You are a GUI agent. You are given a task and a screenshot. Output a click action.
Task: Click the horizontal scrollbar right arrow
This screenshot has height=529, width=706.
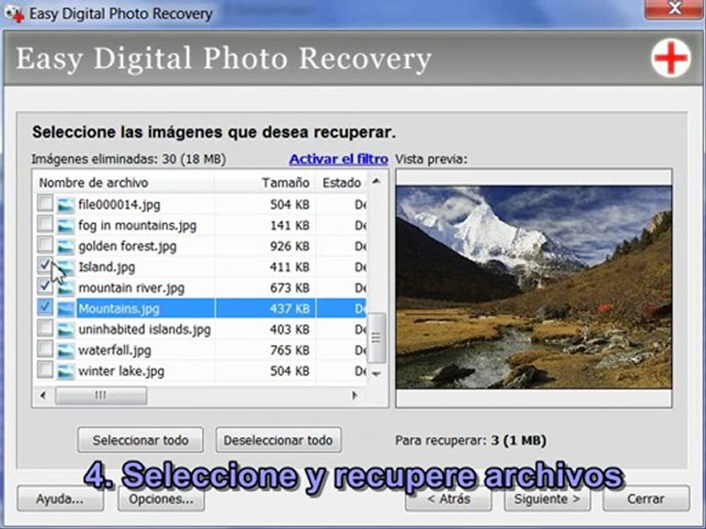354,395
